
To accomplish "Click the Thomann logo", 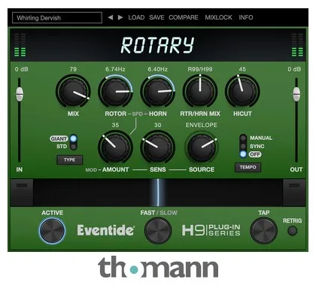I will point(158,267).
